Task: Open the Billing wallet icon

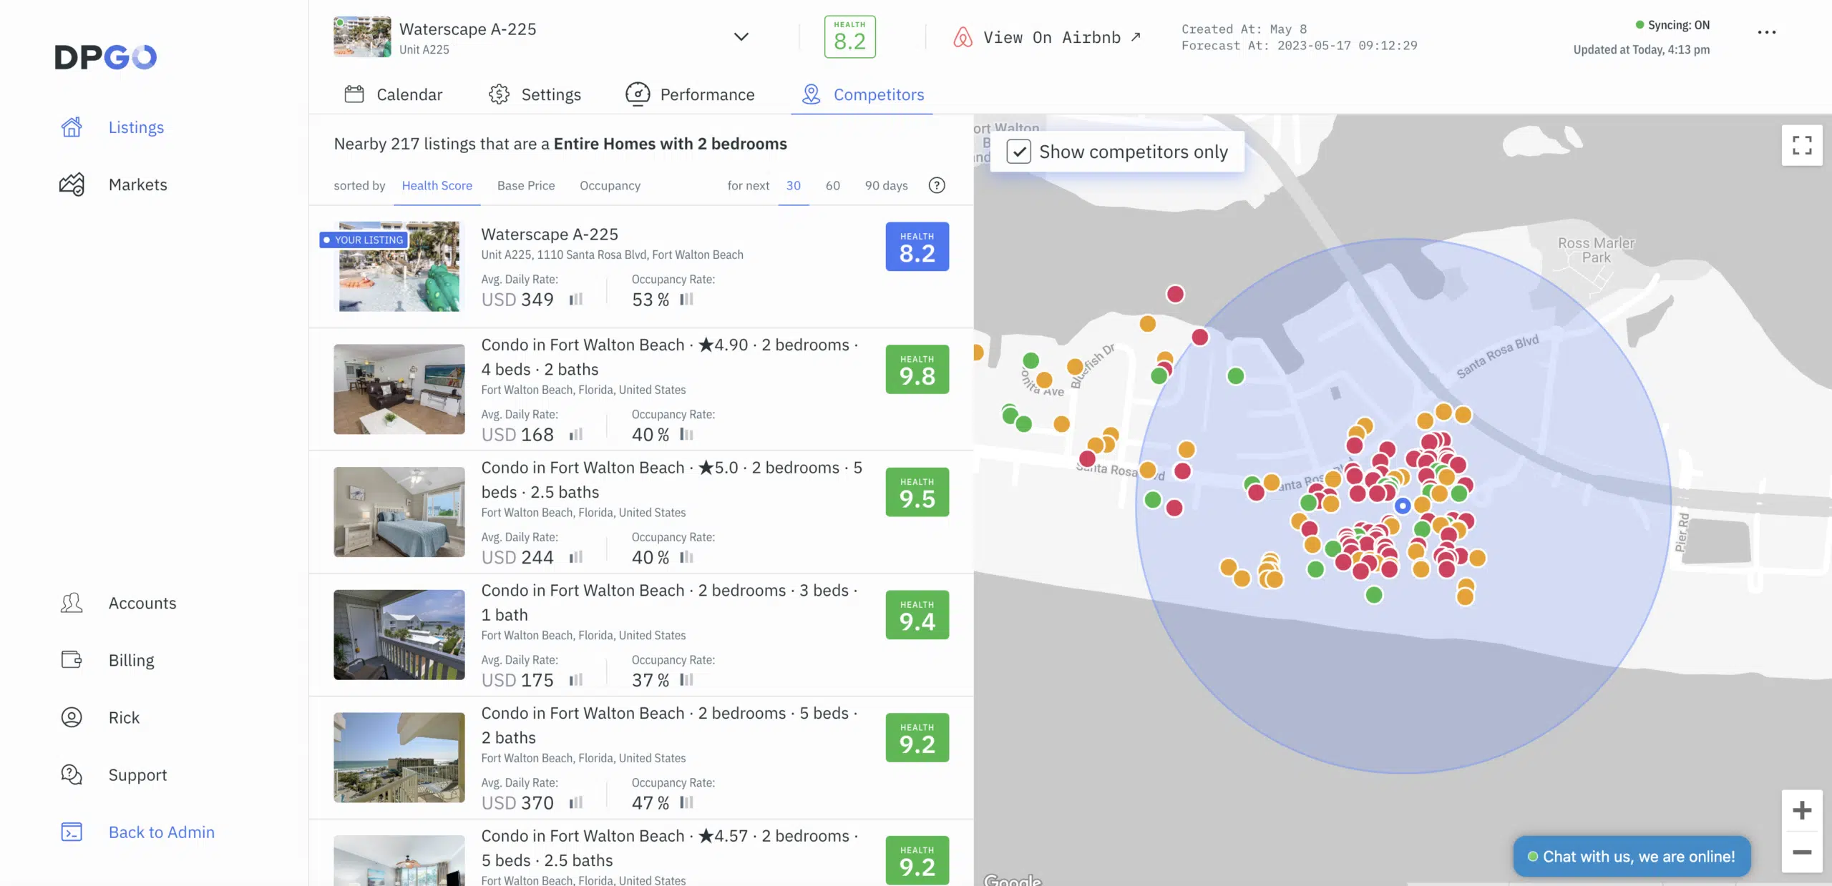Action: [72, 660]
